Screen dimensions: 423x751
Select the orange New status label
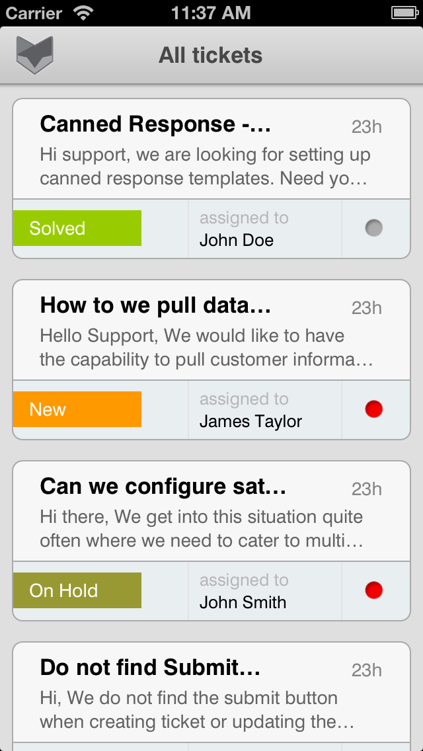[x=77, y=409]
